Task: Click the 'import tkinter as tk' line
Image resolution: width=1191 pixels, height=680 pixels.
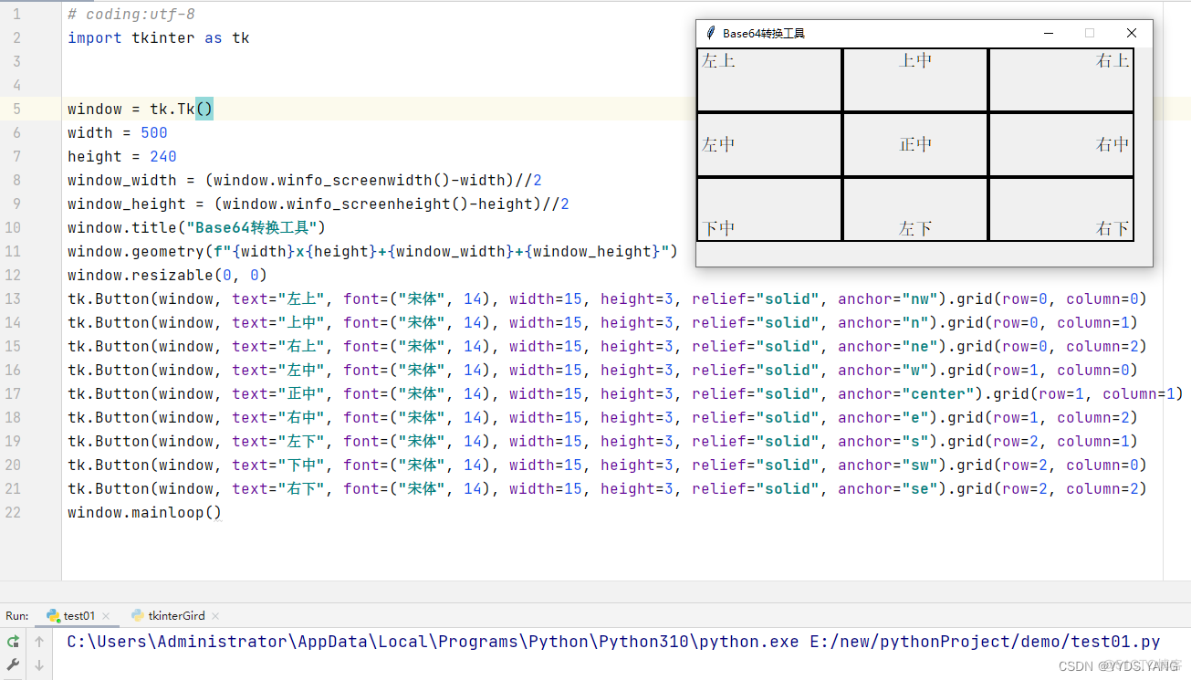Action: pyautogui.click(x=159, y=38)
